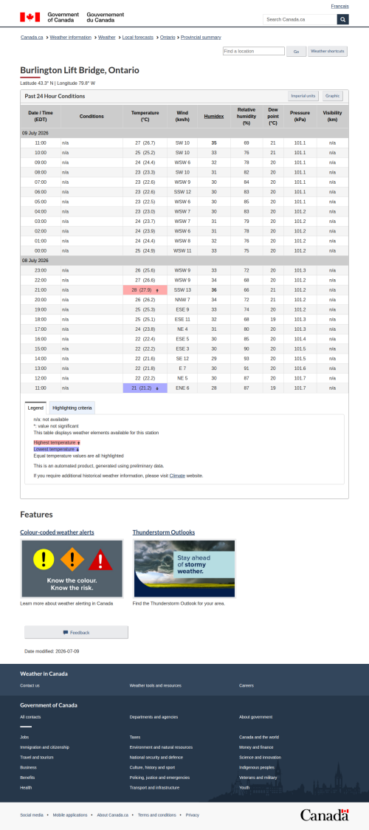Click the Feedback button
The image size is (369, 830).
pos(76,632)
